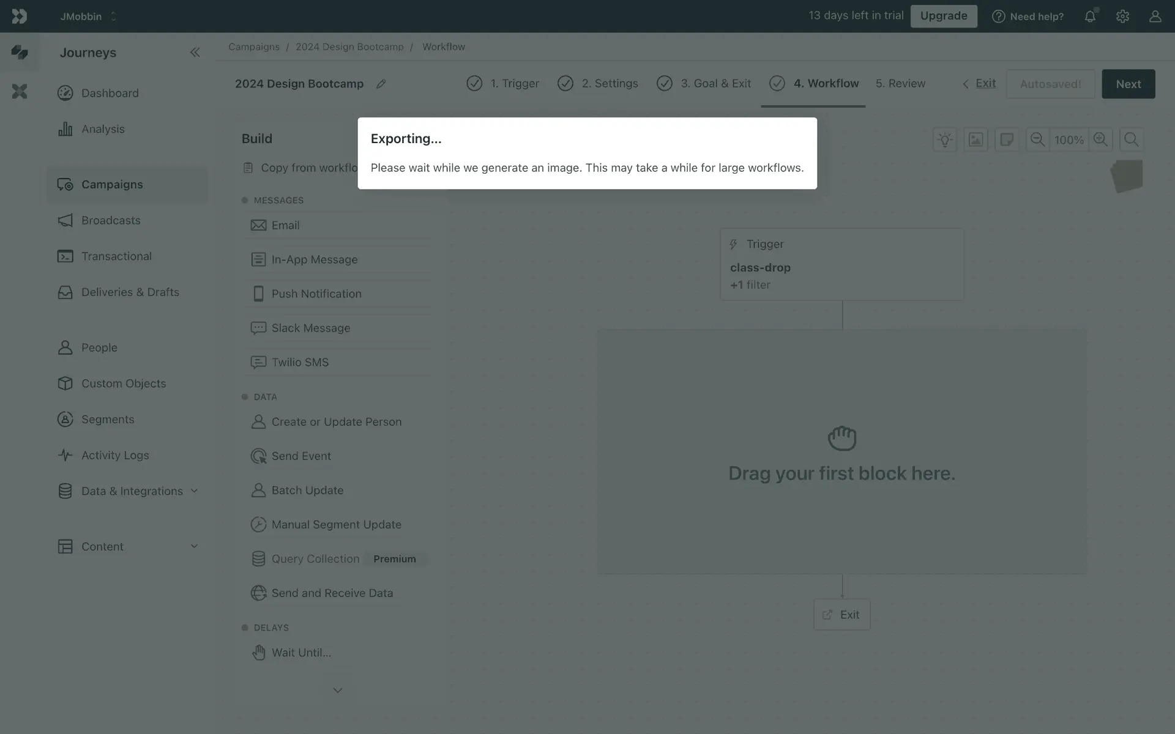This screenshot has width=1175, height=734.
Task: Follow the Exit link
Action: (985, 83)
